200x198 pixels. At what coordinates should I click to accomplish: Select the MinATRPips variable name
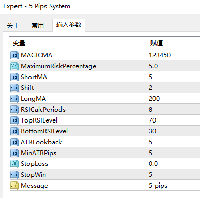(38, 153)
